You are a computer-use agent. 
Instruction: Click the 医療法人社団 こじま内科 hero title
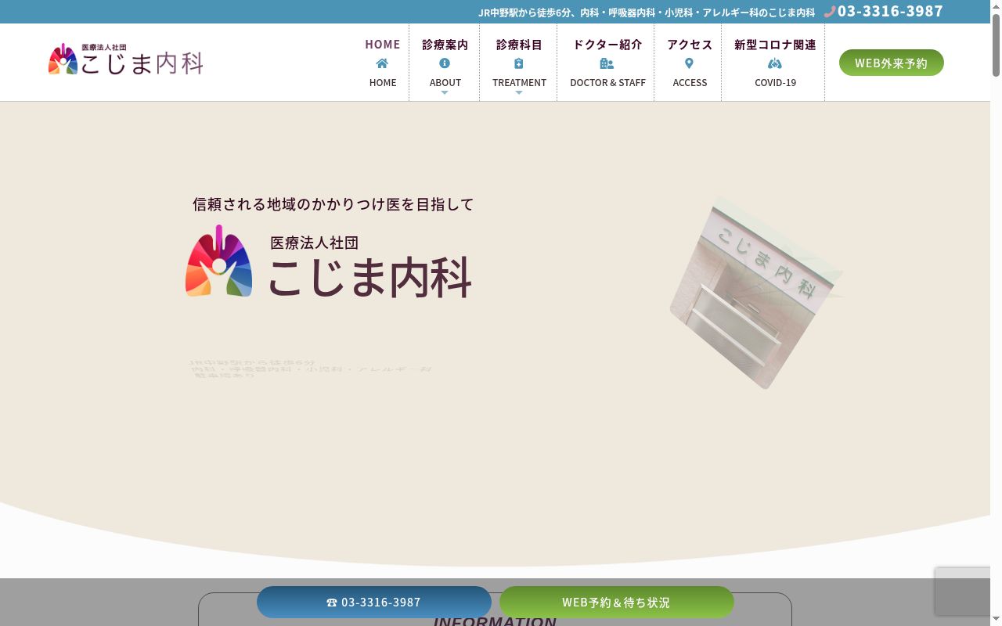click(369, 267)
